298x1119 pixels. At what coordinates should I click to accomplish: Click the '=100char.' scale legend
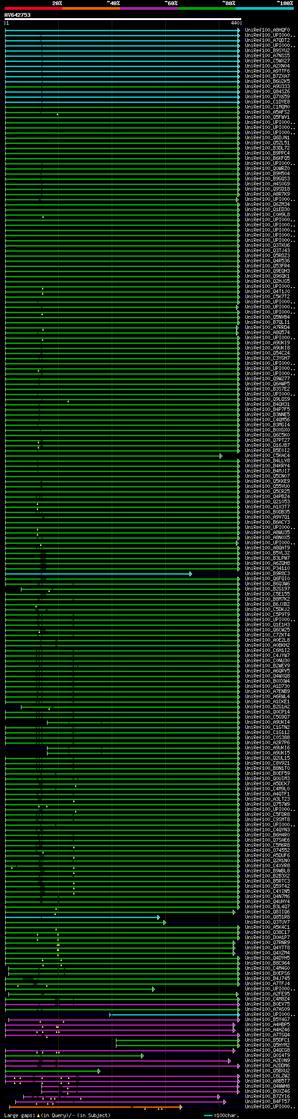[222, 1115]
